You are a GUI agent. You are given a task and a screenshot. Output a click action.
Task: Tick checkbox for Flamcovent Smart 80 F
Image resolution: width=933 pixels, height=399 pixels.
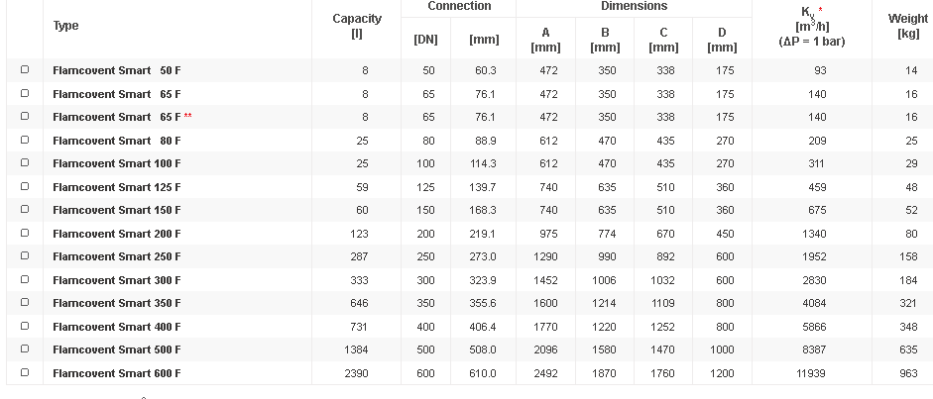click(25, 141)
